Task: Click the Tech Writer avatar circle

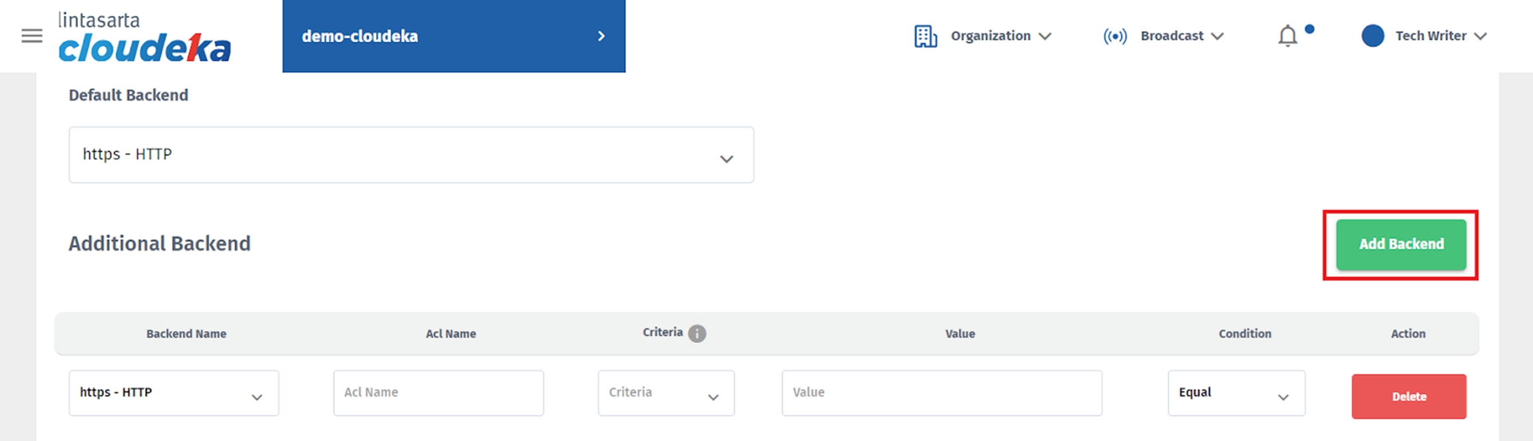Action: pos(1372,36)
